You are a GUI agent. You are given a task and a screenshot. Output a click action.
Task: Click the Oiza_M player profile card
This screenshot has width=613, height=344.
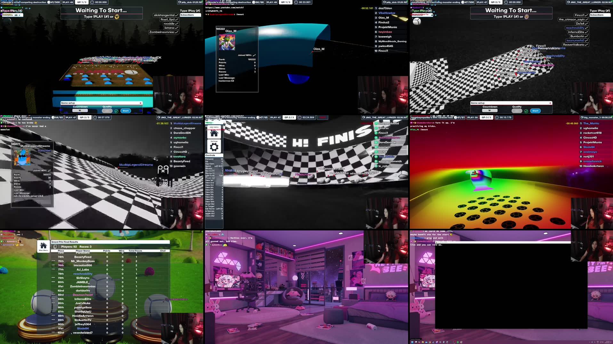(x=237, y=61)
